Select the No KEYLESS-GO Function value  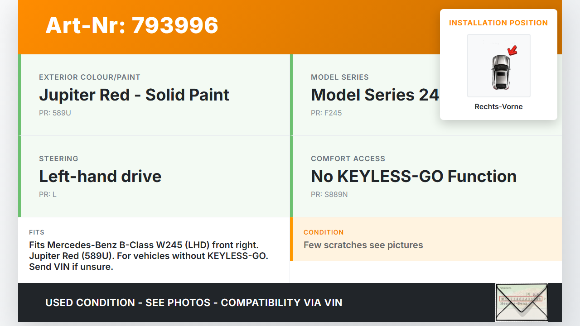pyautogui.click(x=414, y=177)
